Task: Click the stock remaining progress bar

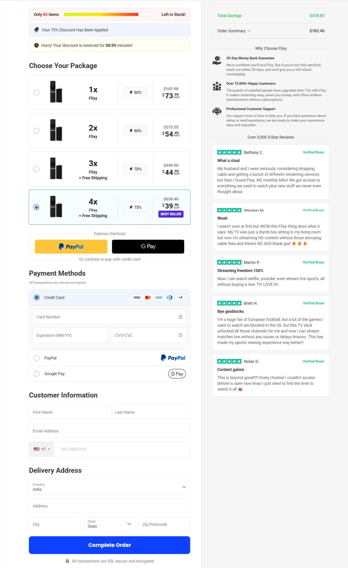Action: tap(109, 14)
